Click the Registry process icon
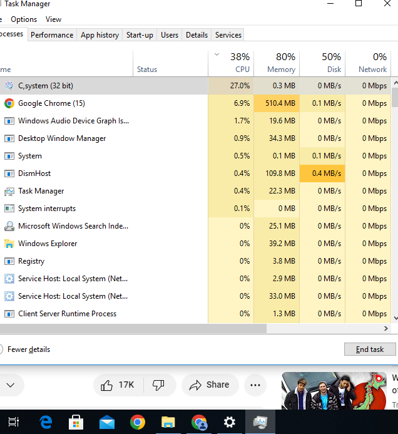398x434 pixels. click(9, 261)
